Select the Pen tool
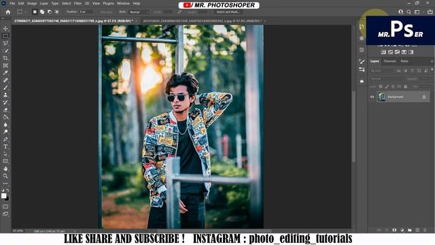The width and height of the screenshot is (435, 245). click(x=5, y=139)
